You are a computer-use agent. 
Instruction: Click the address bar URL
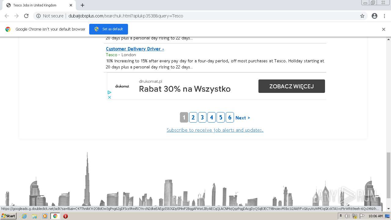click(126, 16)
